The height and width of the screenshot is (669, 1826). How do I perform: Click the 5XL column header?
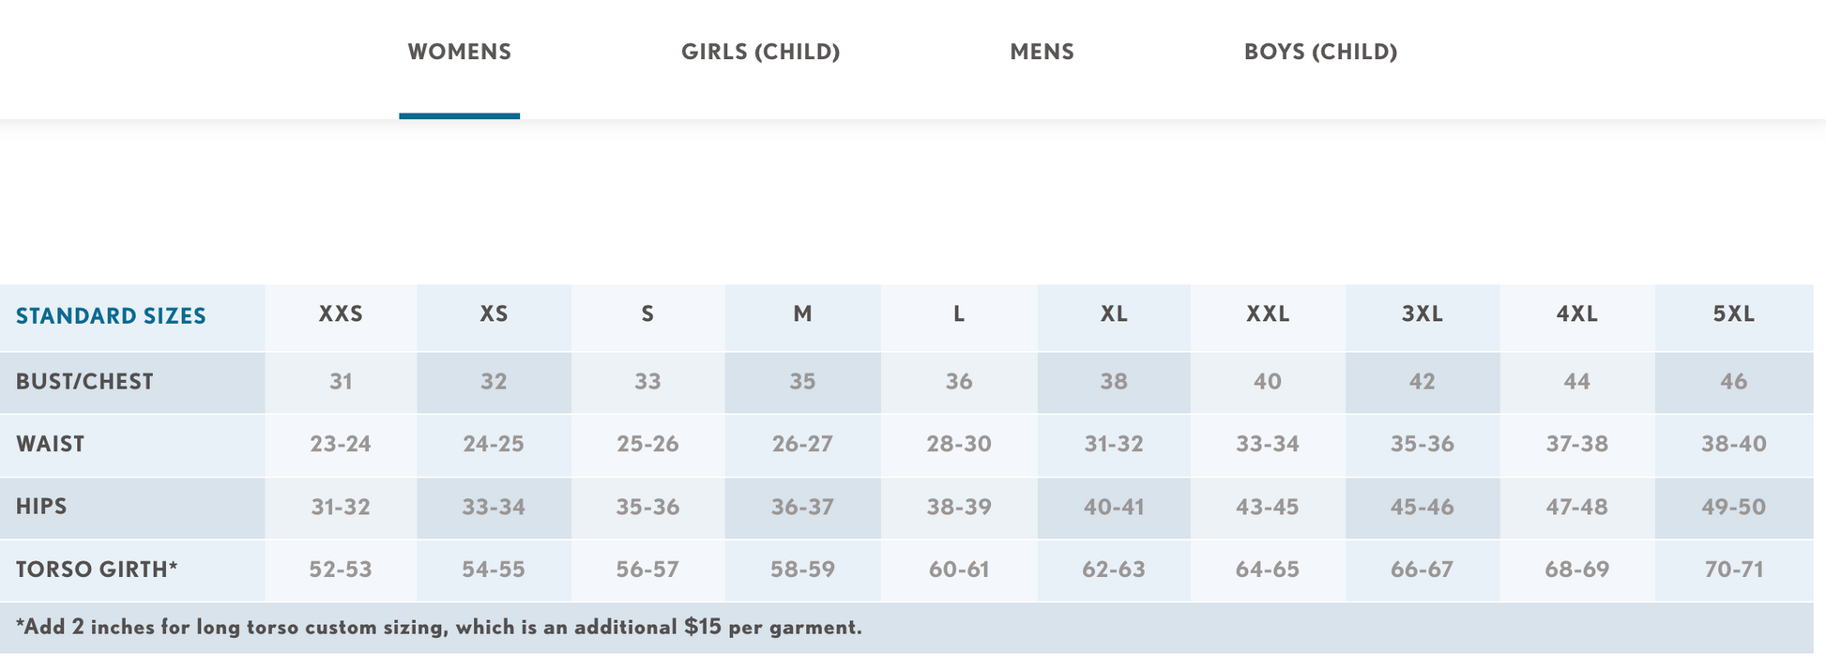[x=1733, y=314]
